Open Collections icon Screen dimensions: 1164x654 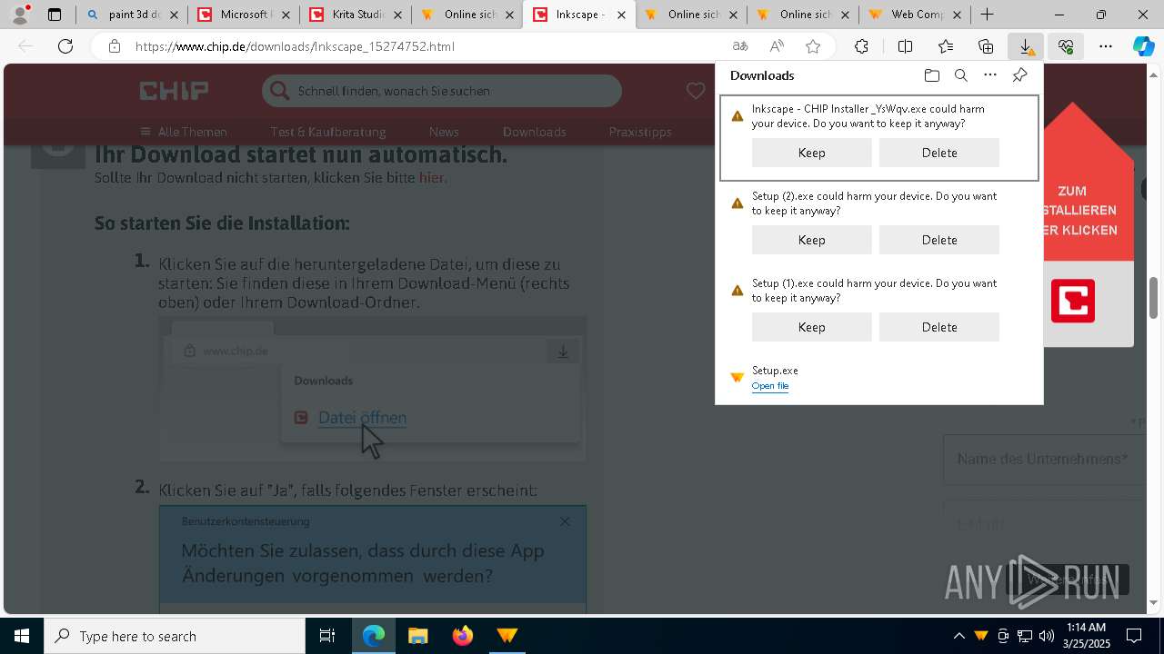pos(986,46)
